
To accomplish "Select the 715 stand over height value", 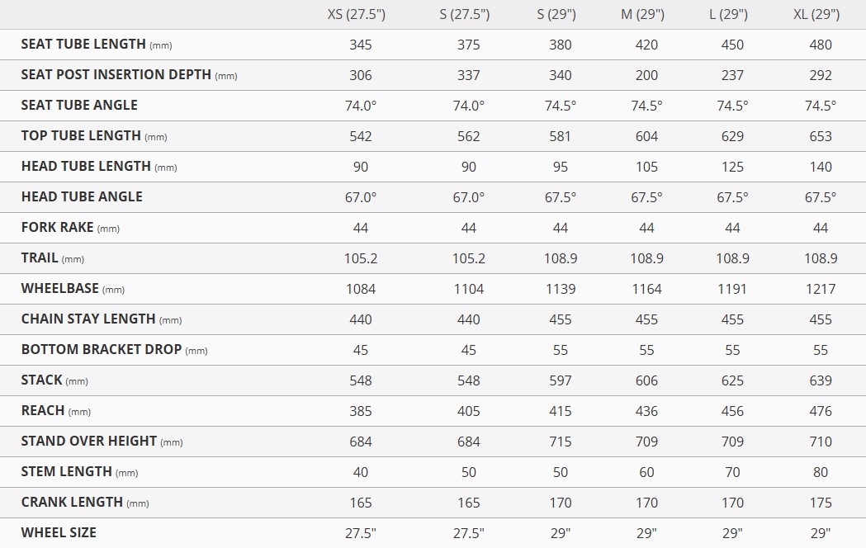I will click(561, 442).
